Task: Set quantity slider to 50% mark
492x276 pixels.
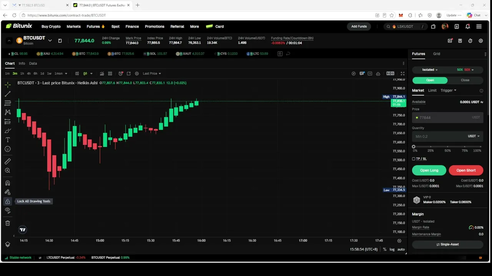Action: [x=447, y=146]
